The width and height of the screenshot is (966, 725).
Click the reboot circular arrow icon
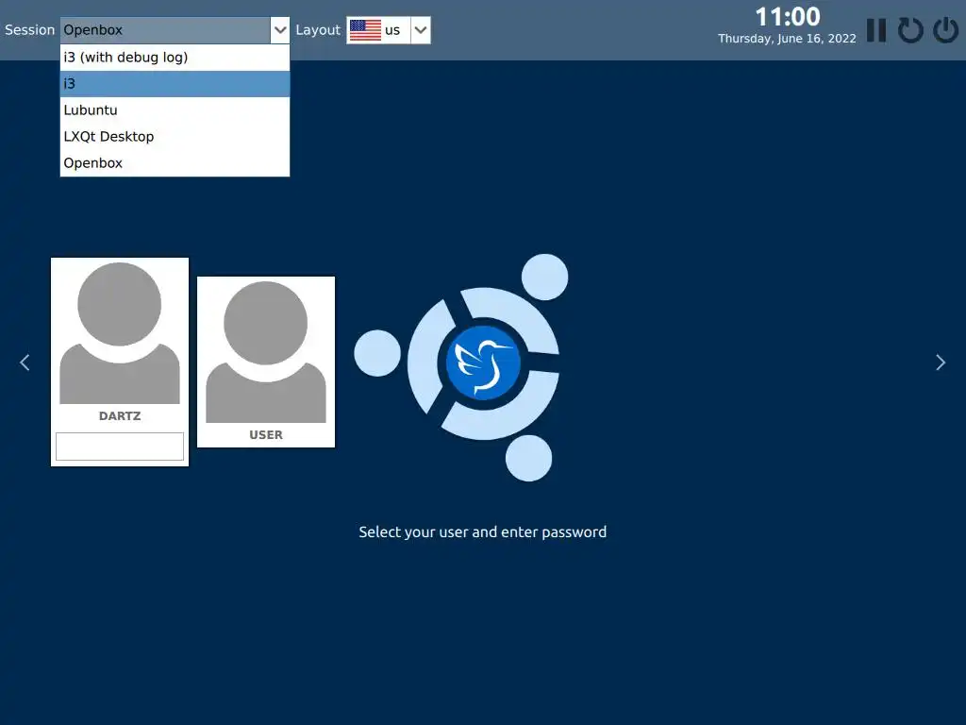pyautogui.click(x=910, y=30)
